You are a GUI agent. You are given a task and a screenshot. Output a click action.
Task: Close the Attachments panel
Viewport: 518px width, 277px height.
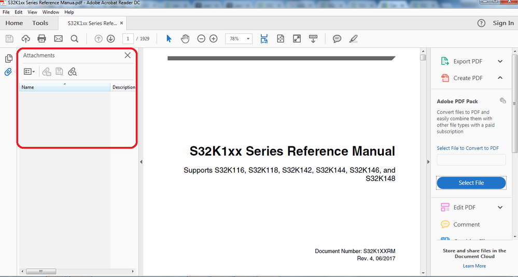click(128, 55)
